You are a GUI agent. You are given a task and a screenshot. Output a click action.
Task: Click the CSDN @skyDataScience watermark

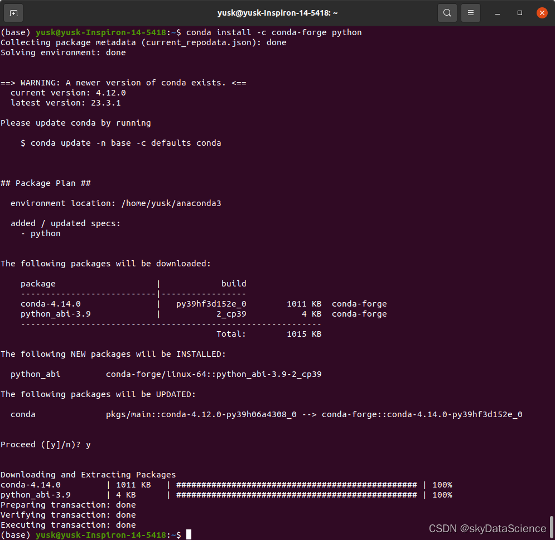coord(486,528)
